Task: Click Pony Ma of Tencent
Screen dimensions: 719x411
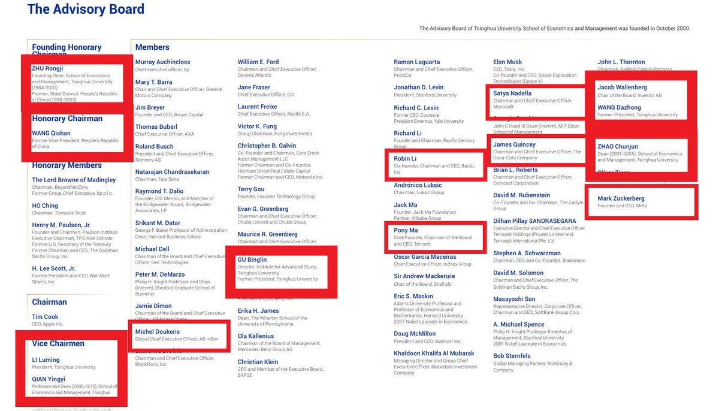Action: tap(406, 230)
